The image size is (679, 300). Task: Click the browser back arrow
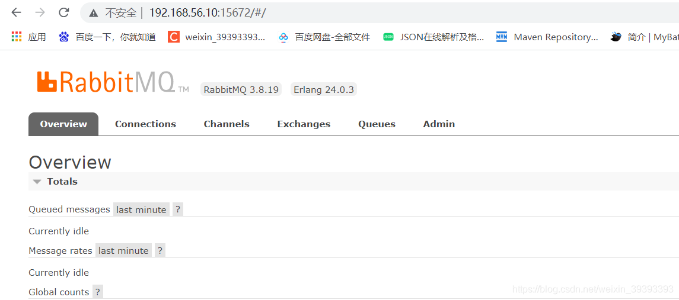16,12
